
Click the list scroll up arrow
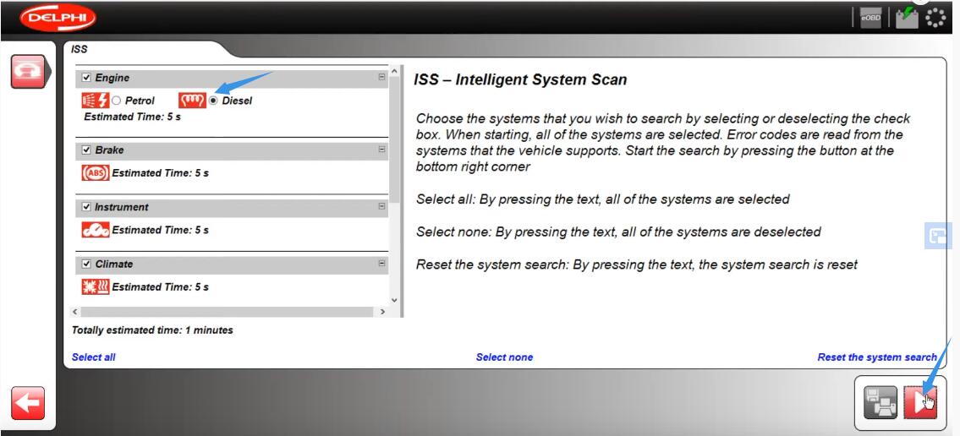(x=393, y=71)
